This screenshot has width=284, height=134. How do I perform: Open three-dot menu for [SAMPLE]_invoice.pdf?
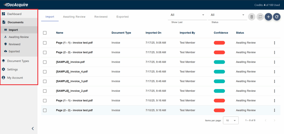(274, 62)
